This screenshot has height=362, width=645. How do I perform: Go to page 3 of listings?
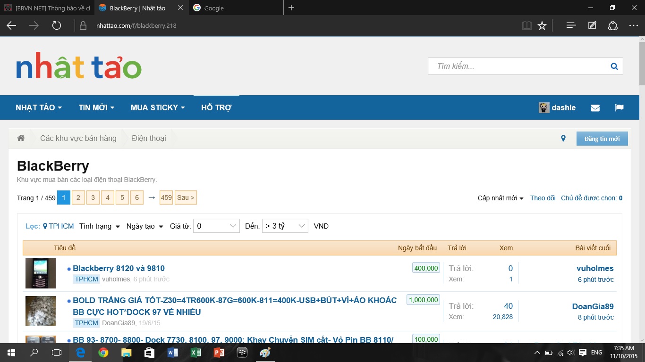pos(93,197)
